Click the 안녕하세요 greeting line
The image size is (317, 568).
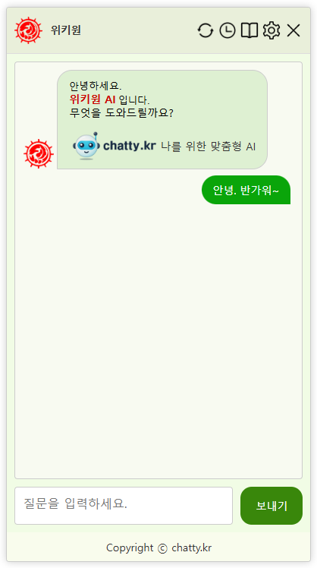click(96, 87)
